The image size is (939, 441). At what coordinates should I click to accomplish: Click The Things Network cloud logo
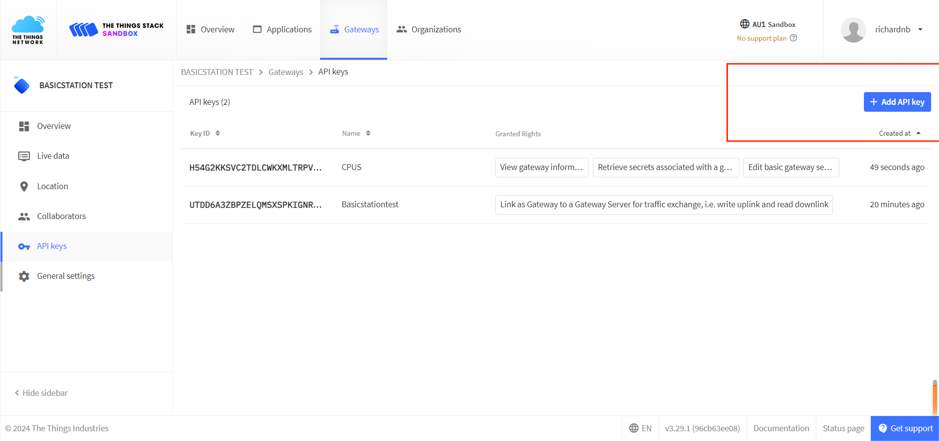pyautogui.click(x=28, y=29)
